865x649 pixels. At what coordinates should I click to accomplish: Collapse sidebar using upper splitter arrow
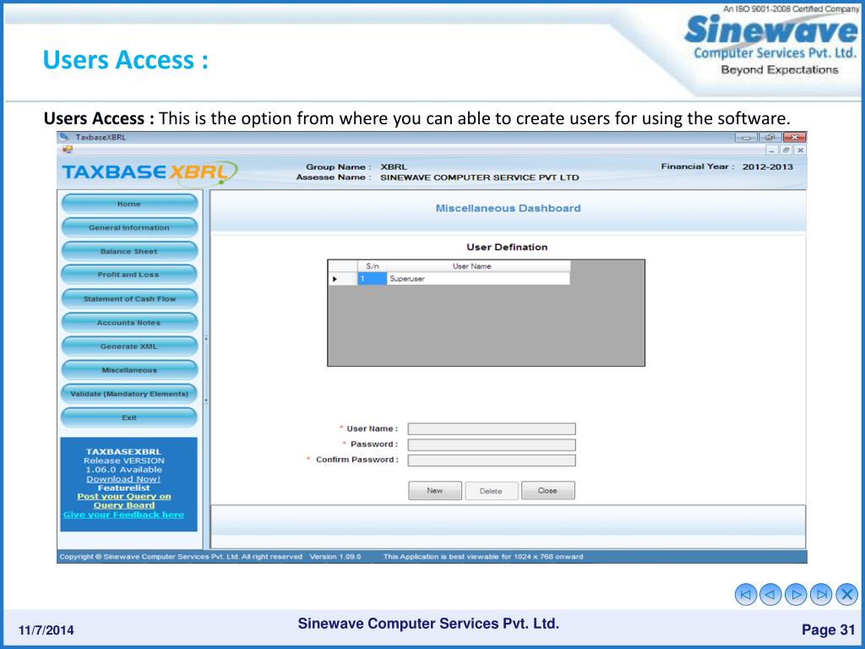(x=206, y=339)
